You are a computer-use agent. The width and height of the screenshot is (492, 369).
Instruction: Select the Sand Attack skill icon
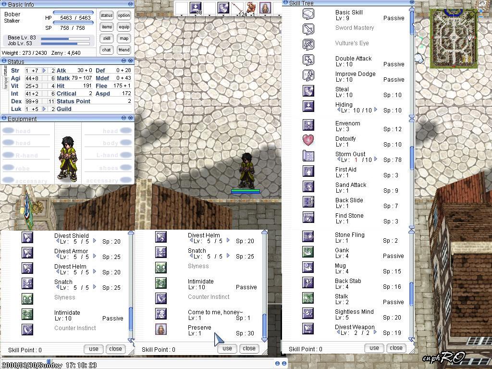(308, 186)
